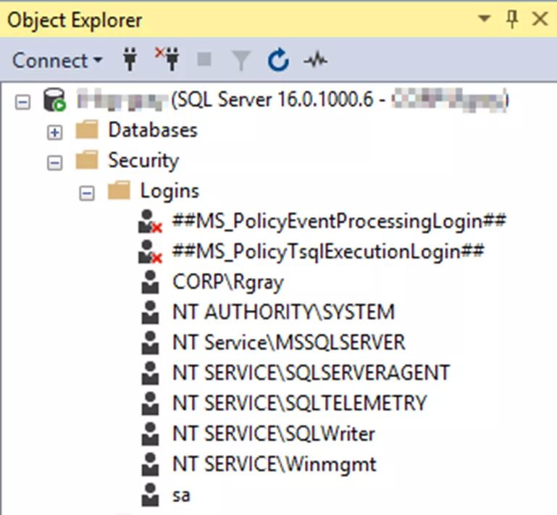Image resolution: width=557 pixels, height=515 pixels.
Task: Click the Connect Object Explorer plug icon
Action: coord(130,59)
